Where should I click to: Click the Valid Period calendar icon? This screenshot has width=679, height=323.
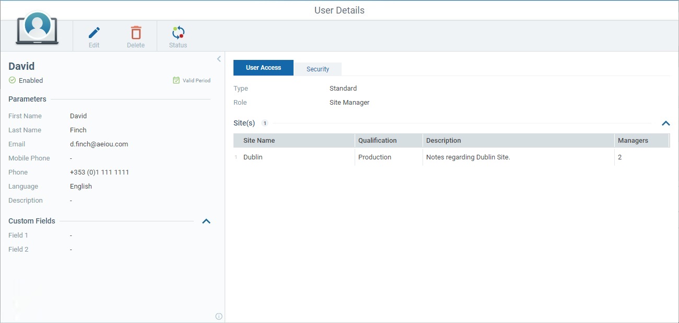pos(175,80)
